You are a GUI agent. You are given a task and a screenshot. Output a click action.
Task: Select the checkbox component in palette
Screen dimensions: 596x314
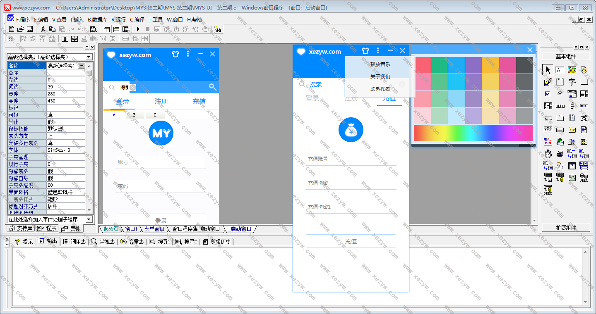click(548, 94)
